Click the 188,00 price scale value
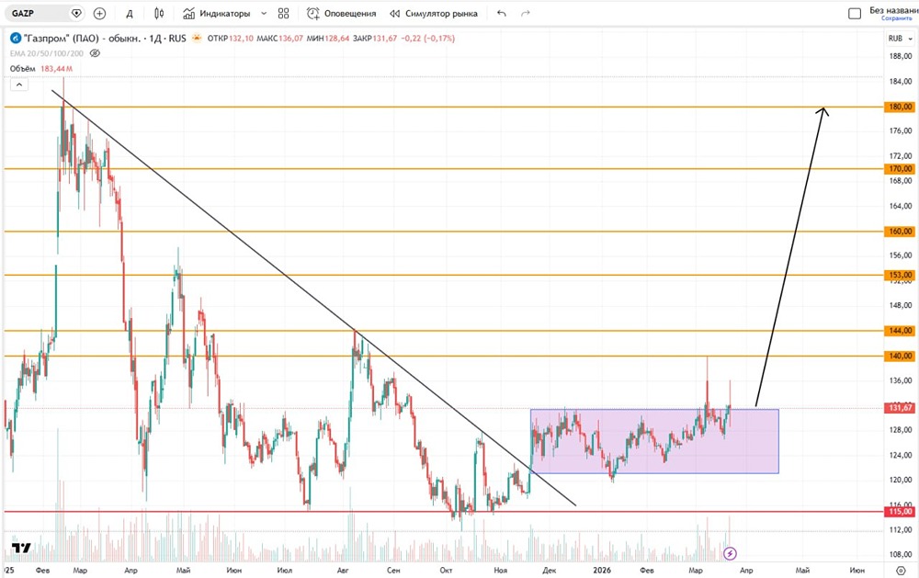 point(901,56)
